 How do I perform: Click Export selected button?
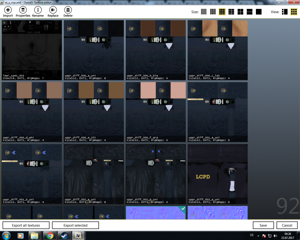coord(75,225)
